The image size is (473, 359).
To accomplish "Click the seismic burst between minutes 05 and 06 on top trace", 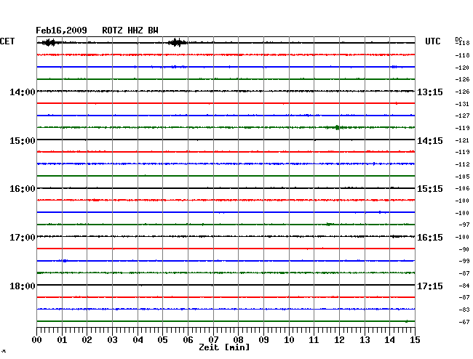I will [178, 42].
